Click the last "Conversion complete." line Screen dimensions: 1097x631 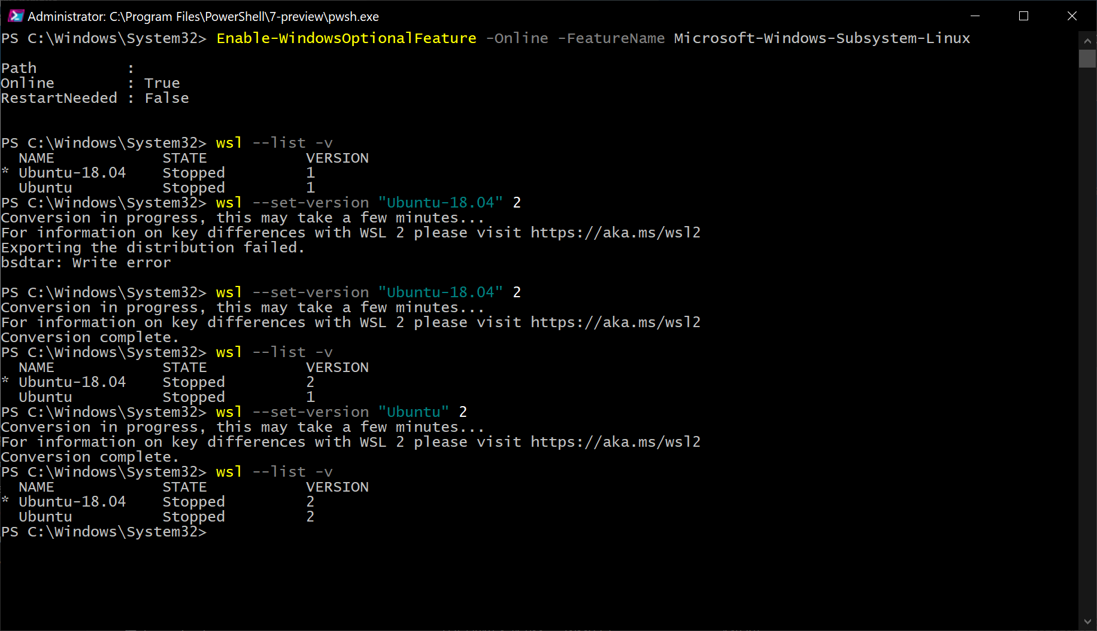point(90,457)
